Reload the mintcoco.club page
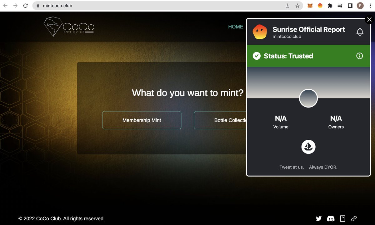Image resolution: width=375 pixels, height=225 pixels. 26,6
